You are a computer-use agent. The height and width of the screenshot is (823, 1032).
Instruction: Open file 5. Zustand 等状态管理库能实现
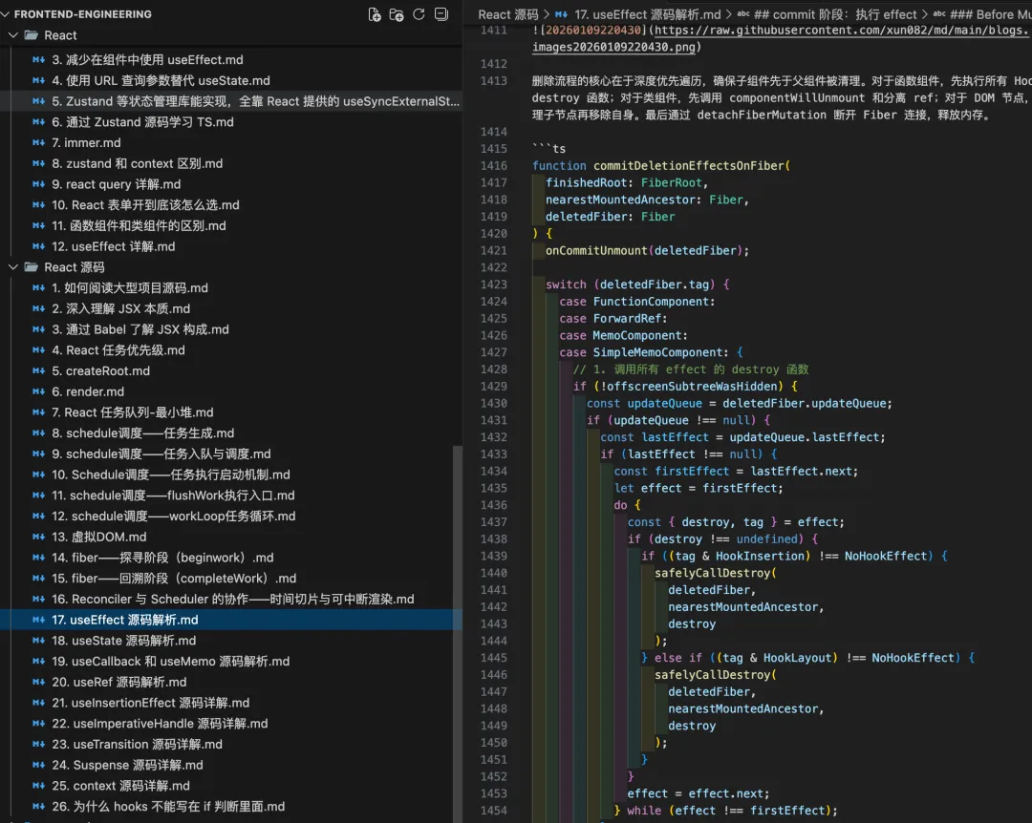(x=231, y=101)
